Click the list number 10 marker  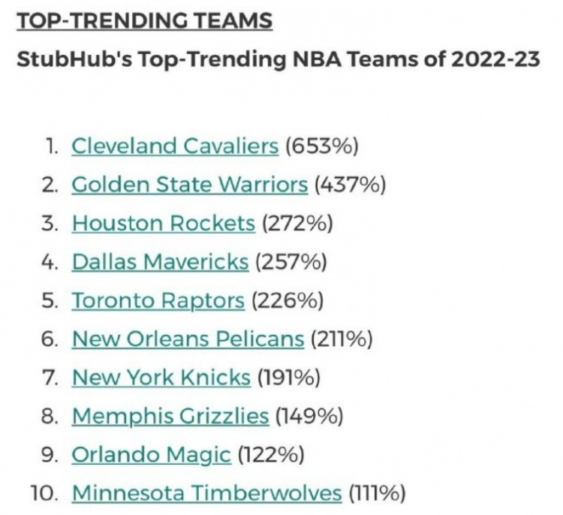tap(44, 493)
